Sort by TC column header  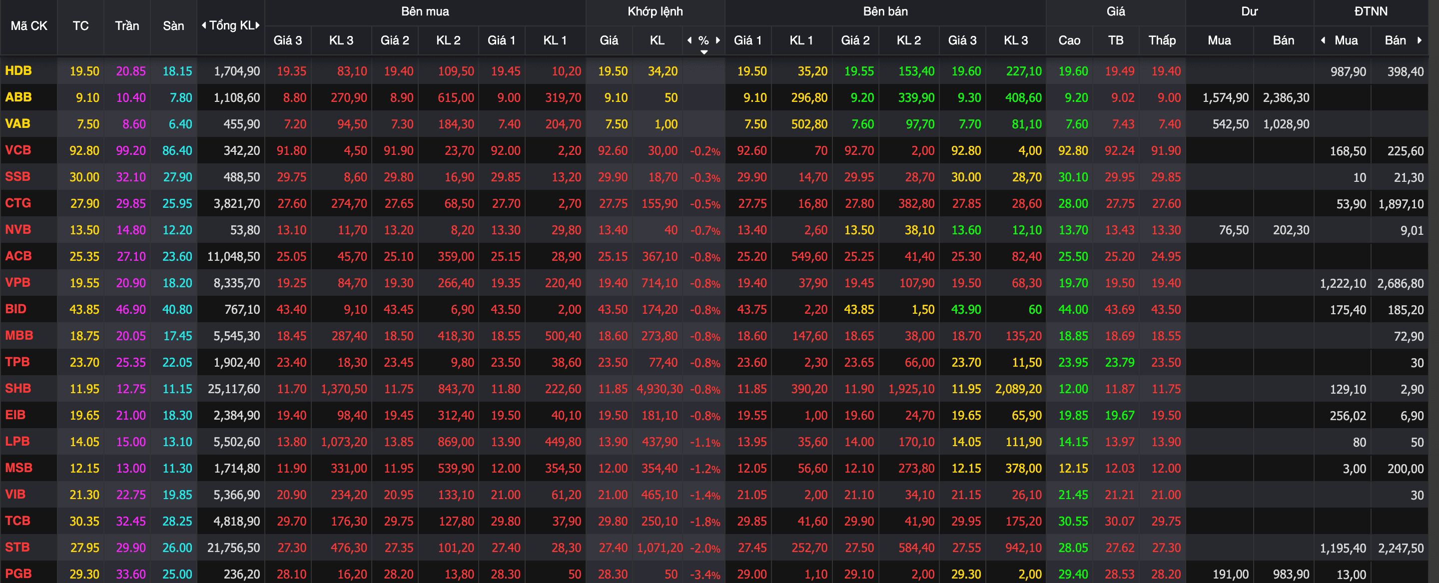(x=80, y=25)
